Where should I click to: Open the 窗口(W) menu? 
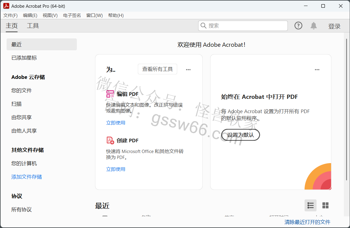pyautogui.click(x=94, y=15)
